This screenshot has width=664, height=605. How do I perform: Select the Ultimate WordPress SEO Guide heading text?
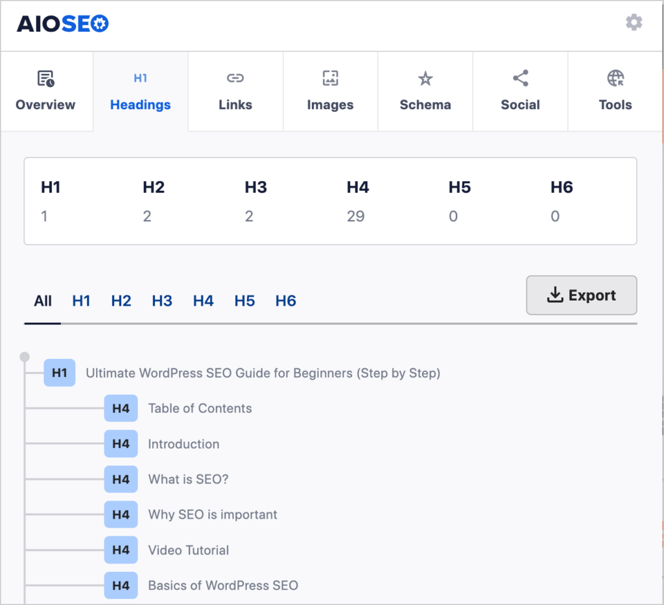(x=263, y=373)
